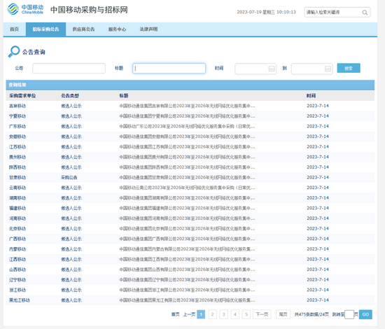
Task: Open the 供应商公告 tab
Action: pos(83,29)
